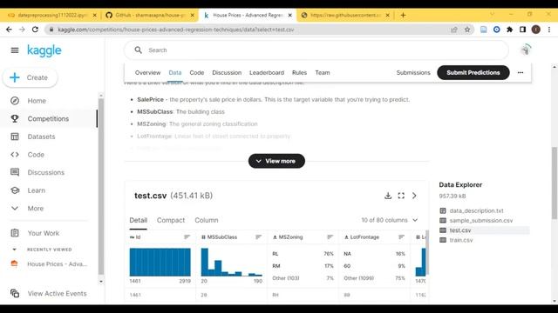Switch to Leaderboard tab
The width and height of the screenshot is (558, 313).
tap(267, 72)
